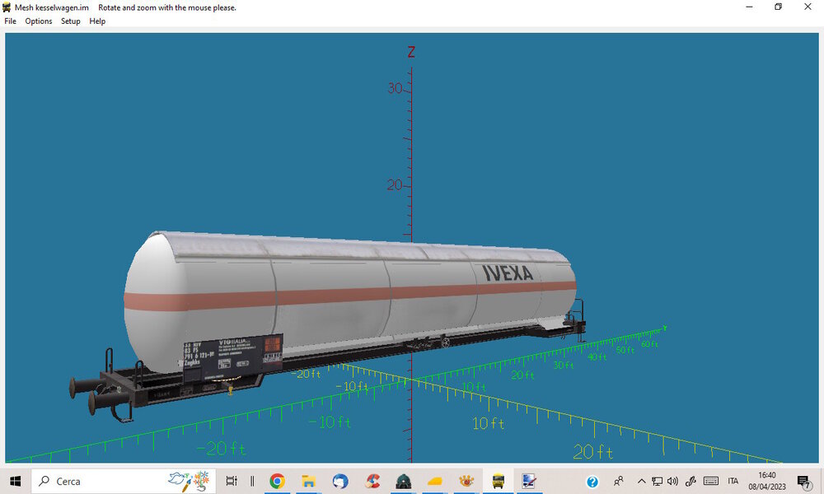
Task: Click the pen workspace tray icon
Action: pyautogui.click(x=691, y=481)
